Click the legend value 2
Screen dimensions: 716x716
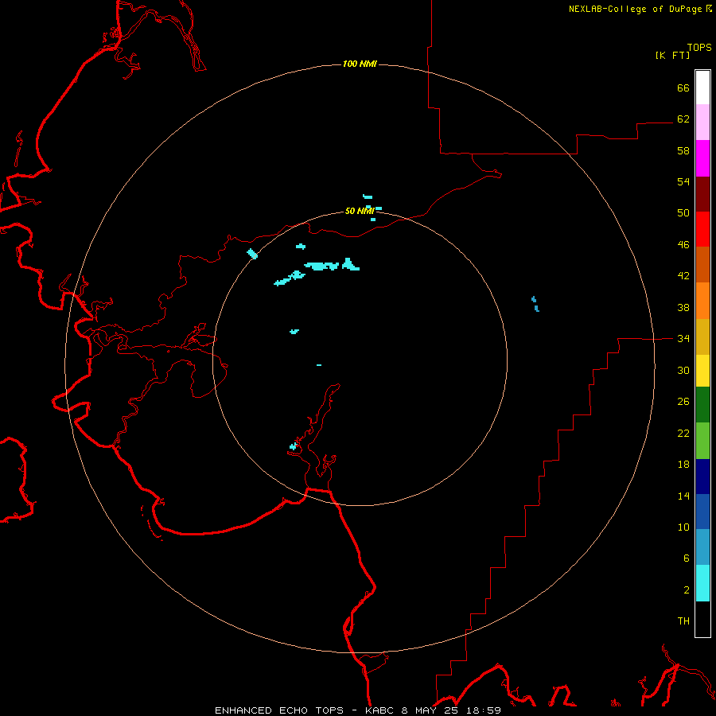[x=687, y=590]
